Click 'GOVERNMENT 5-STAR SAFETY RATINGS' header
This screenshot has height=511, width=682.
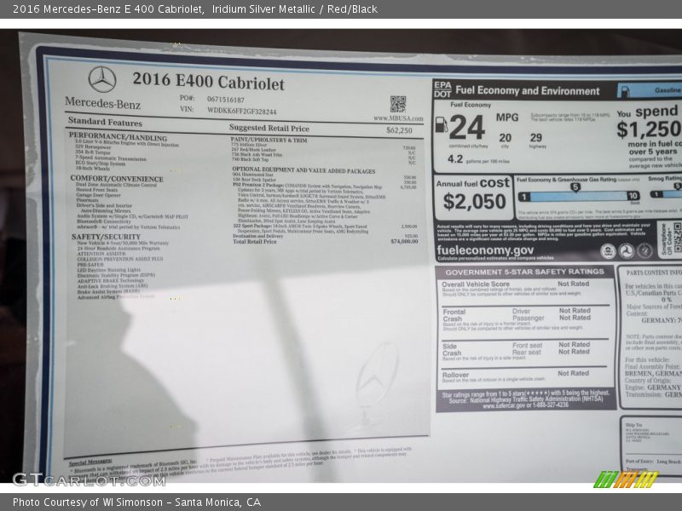pyautogui.click(x=524, y=272)
